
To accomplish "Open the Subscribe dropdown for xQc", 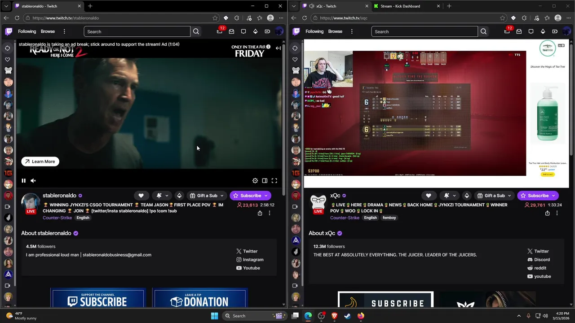I will (538, 196).
